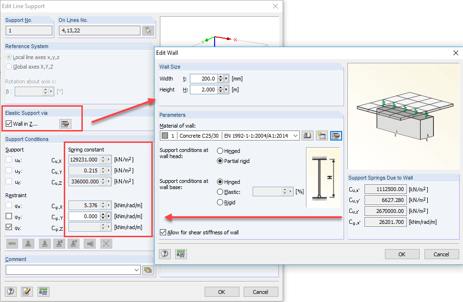Open help in the Edit Wall dialog

point(165,254)
